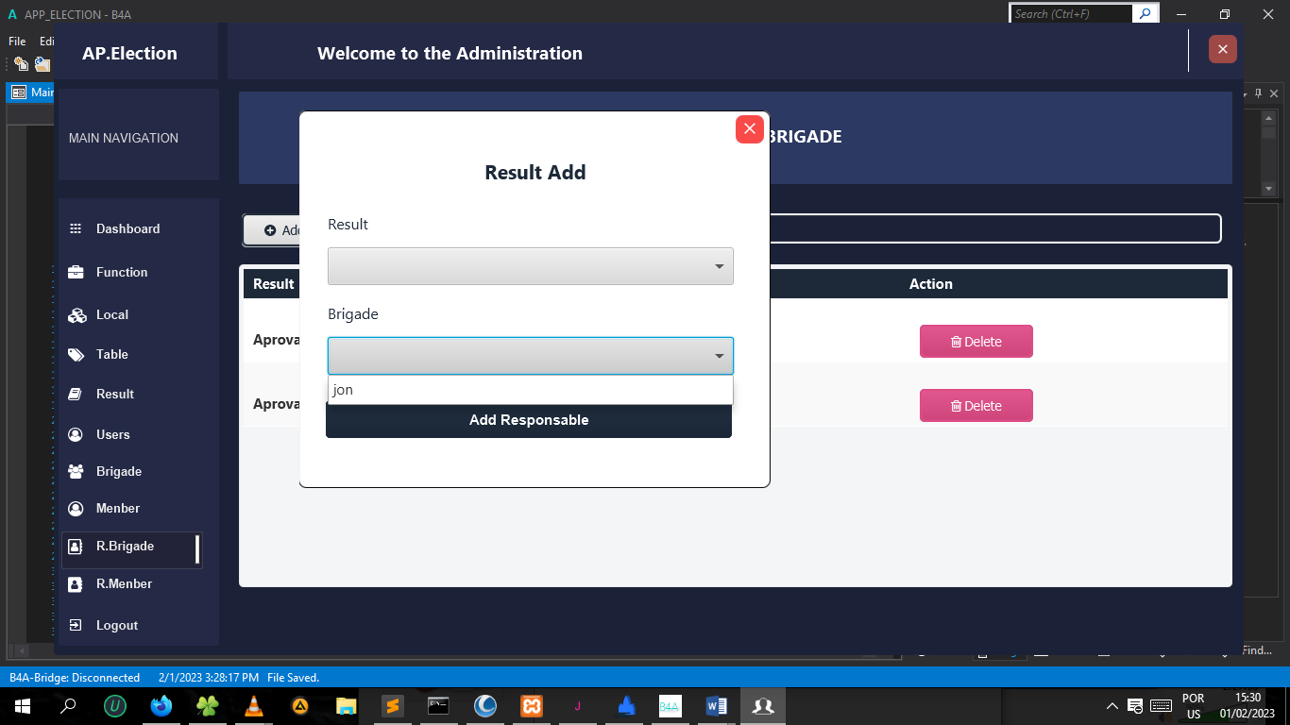Click the File Saved status text
Image resolution: width=1290 pixels, height=725 pixels.
click(x=294, y=678)
